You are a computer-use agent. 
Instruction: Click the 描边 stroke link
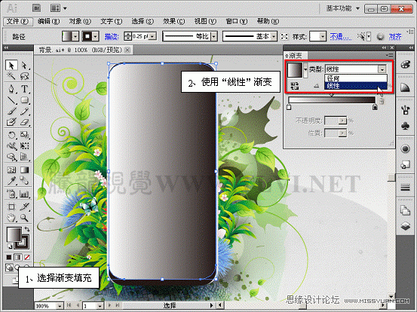coord(112,36)
